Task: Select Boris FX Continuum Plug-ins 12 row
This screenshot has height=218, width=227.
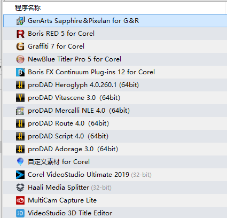Action: 115,72
